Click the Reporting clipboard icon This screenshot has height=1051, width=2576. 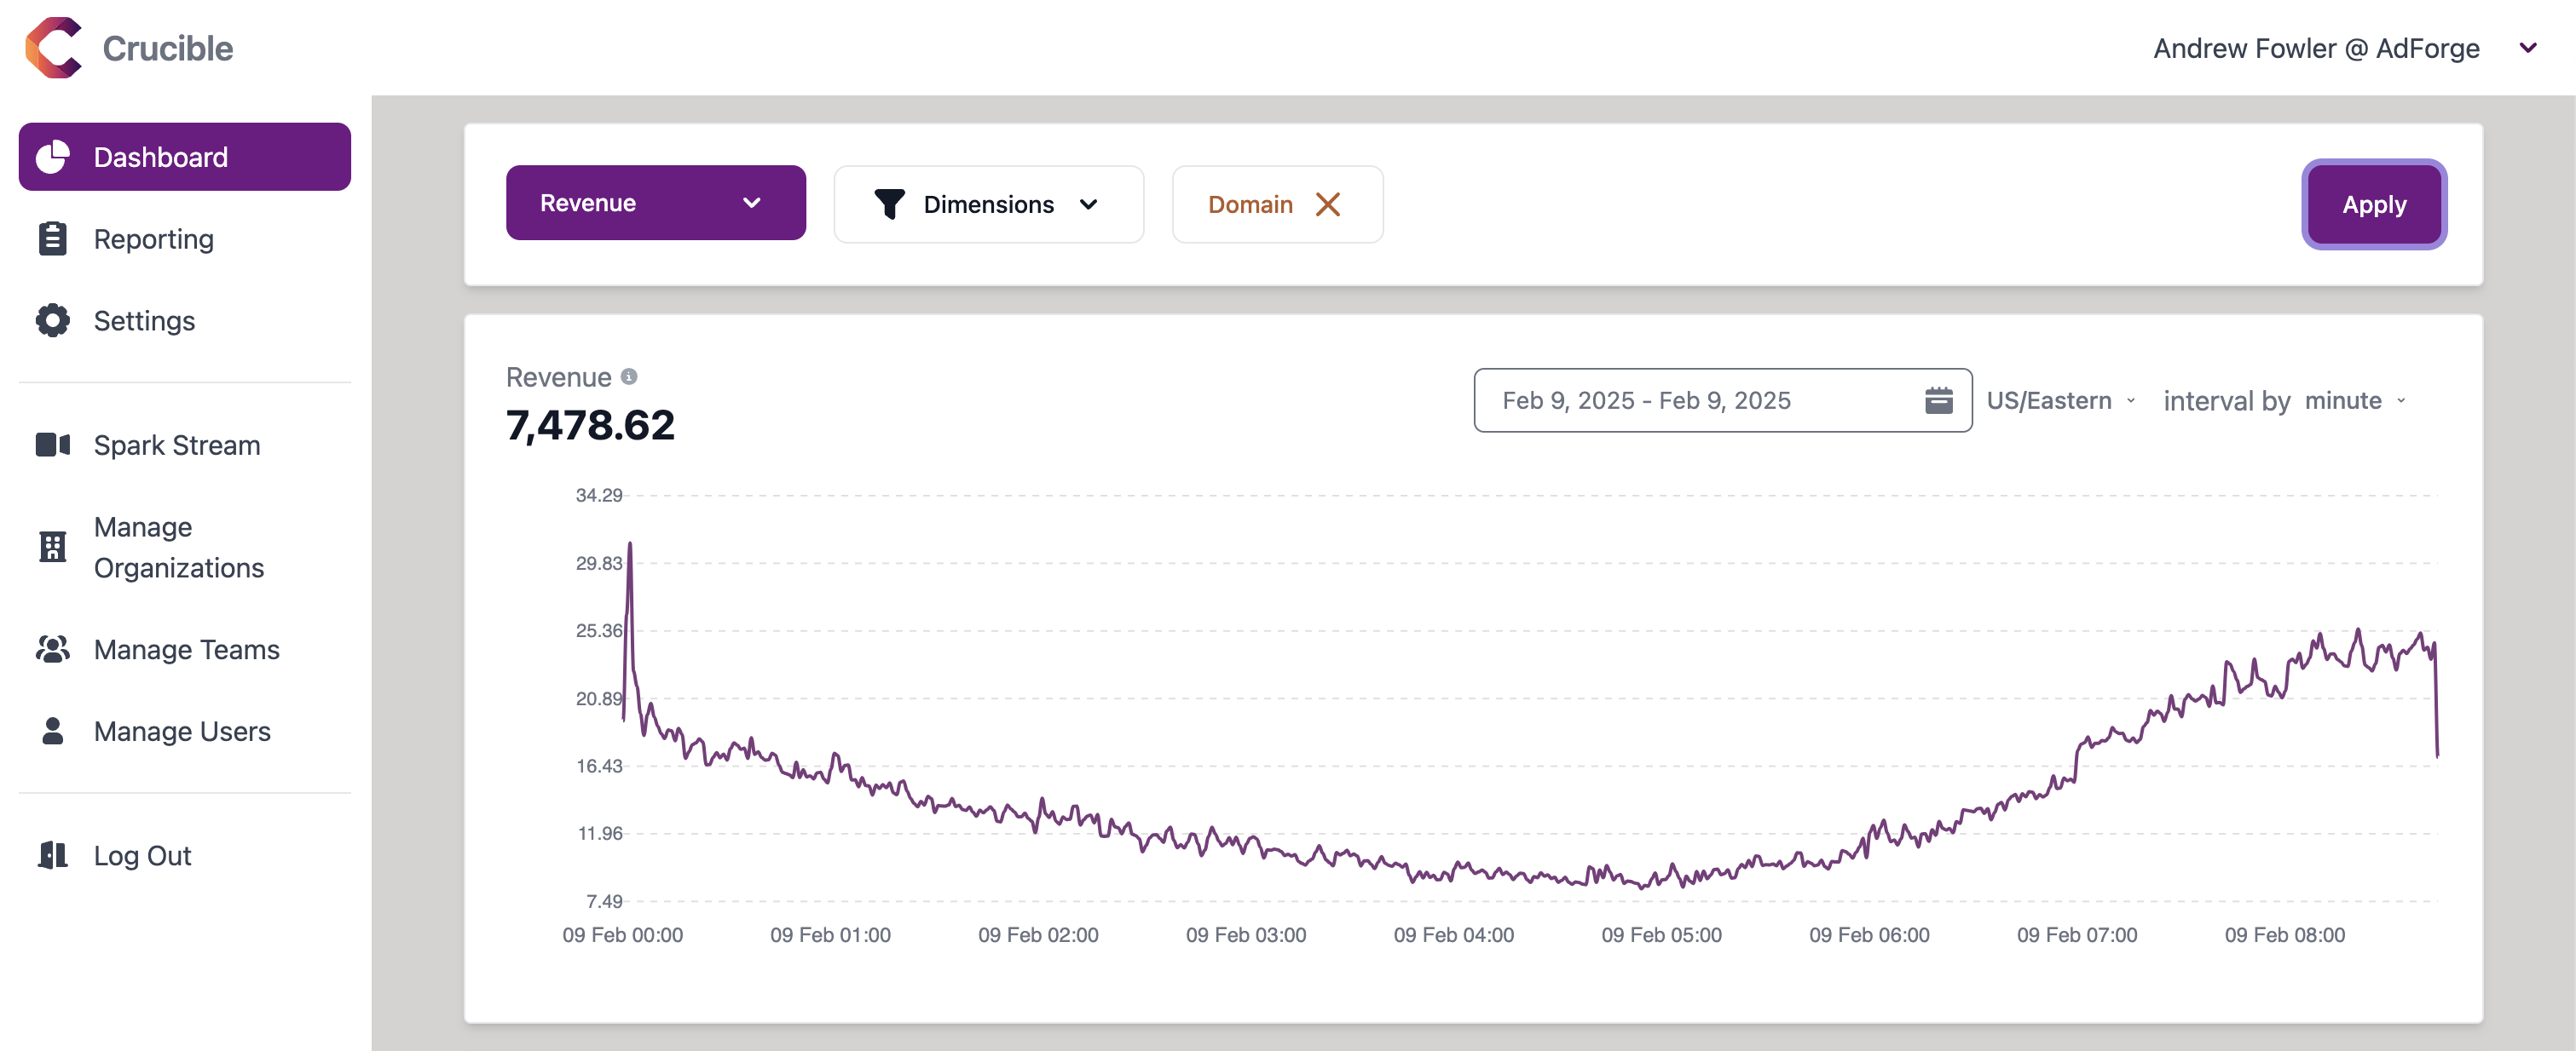click(x=51, y=238)
